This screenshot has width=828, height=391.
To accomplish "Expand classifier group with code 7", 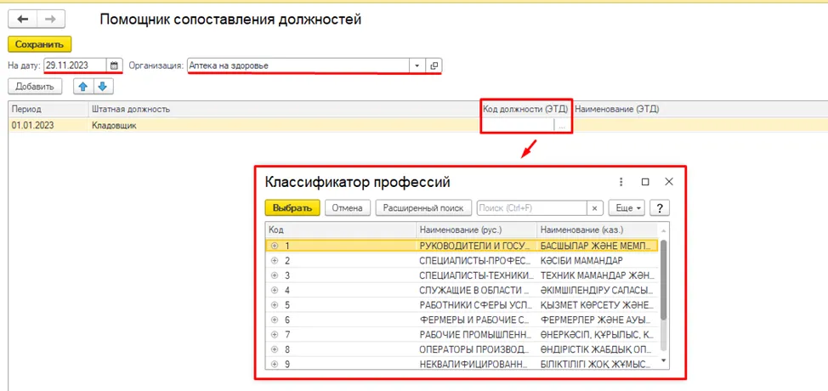I will [x=274, y=335].
